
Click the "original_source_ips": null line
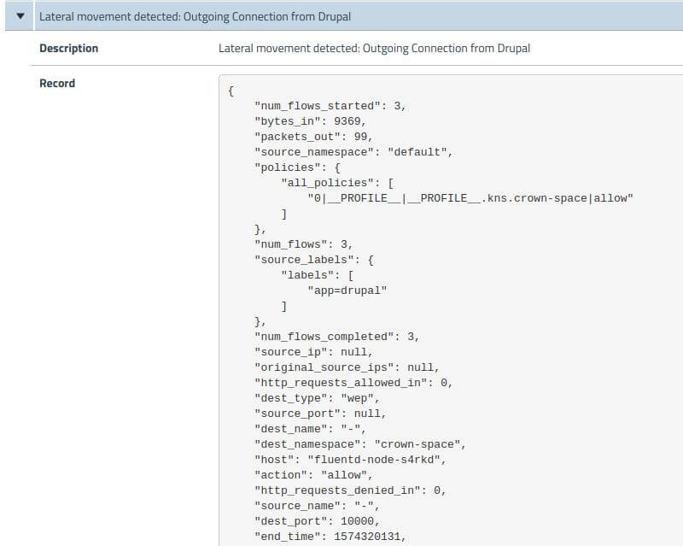[x=347, y=367]
